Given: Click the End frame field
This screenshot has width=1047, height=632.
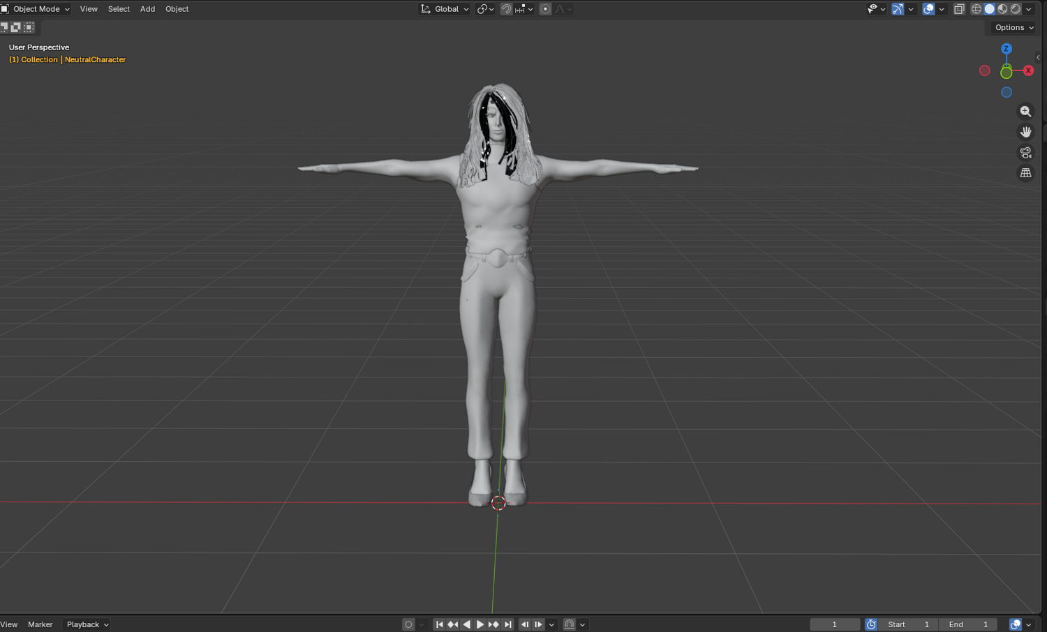Looking at the screenshot, I should point(967,624).
